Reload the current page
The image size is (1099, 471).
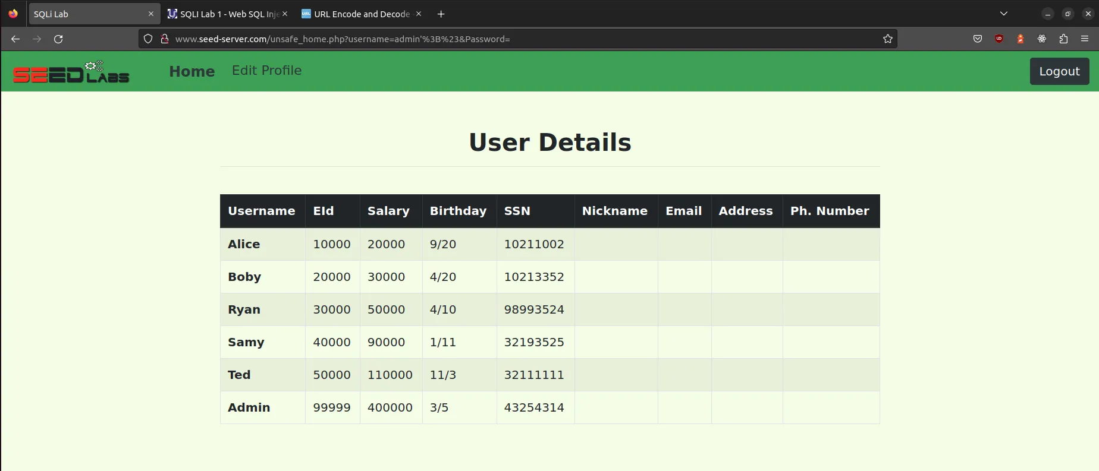click(58, 39)
